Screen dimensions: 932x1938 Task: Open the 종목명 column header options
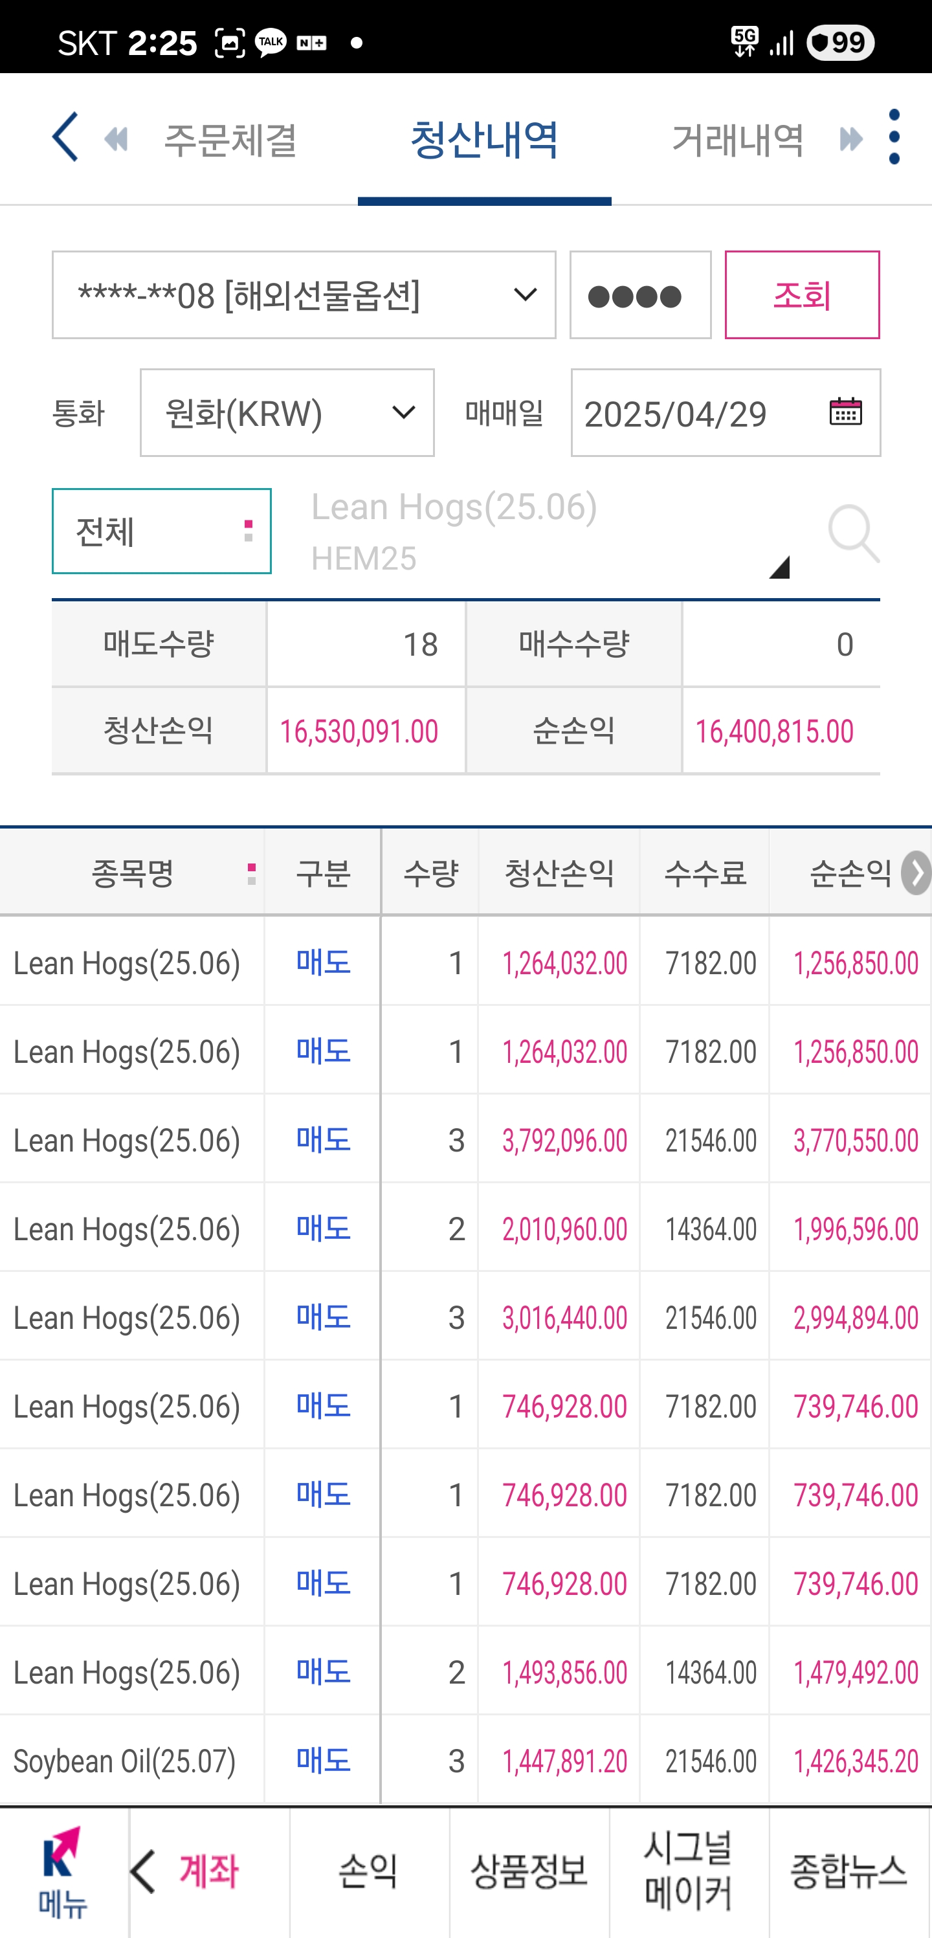[x=251, y=873]
